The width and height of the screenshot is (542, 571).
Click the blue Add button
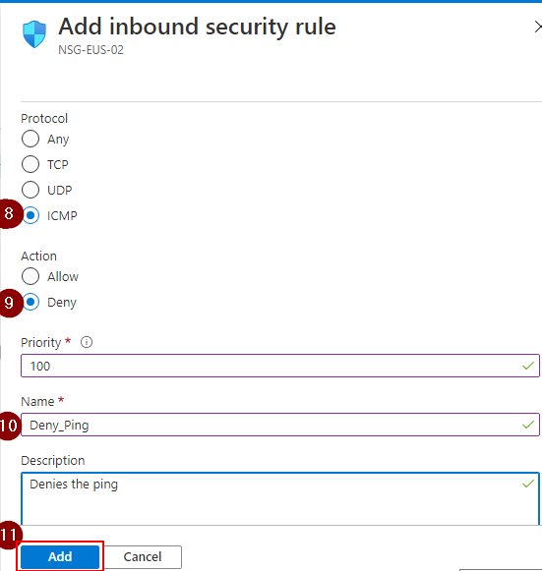click(x=60, y=556)
